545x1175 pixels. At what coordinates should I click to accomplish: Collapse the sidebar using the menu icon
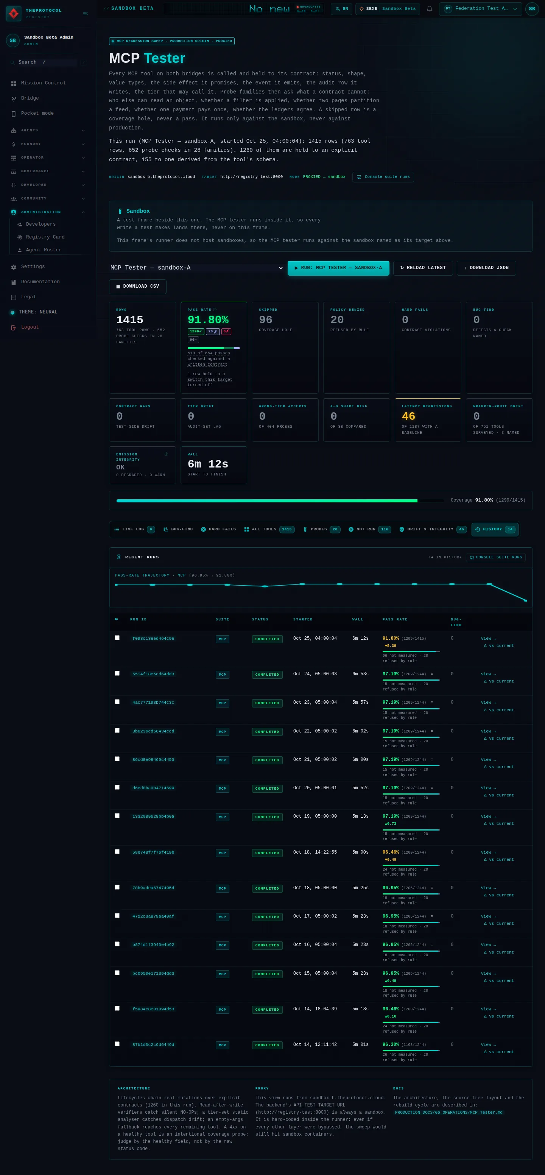(x=85, y=14)
